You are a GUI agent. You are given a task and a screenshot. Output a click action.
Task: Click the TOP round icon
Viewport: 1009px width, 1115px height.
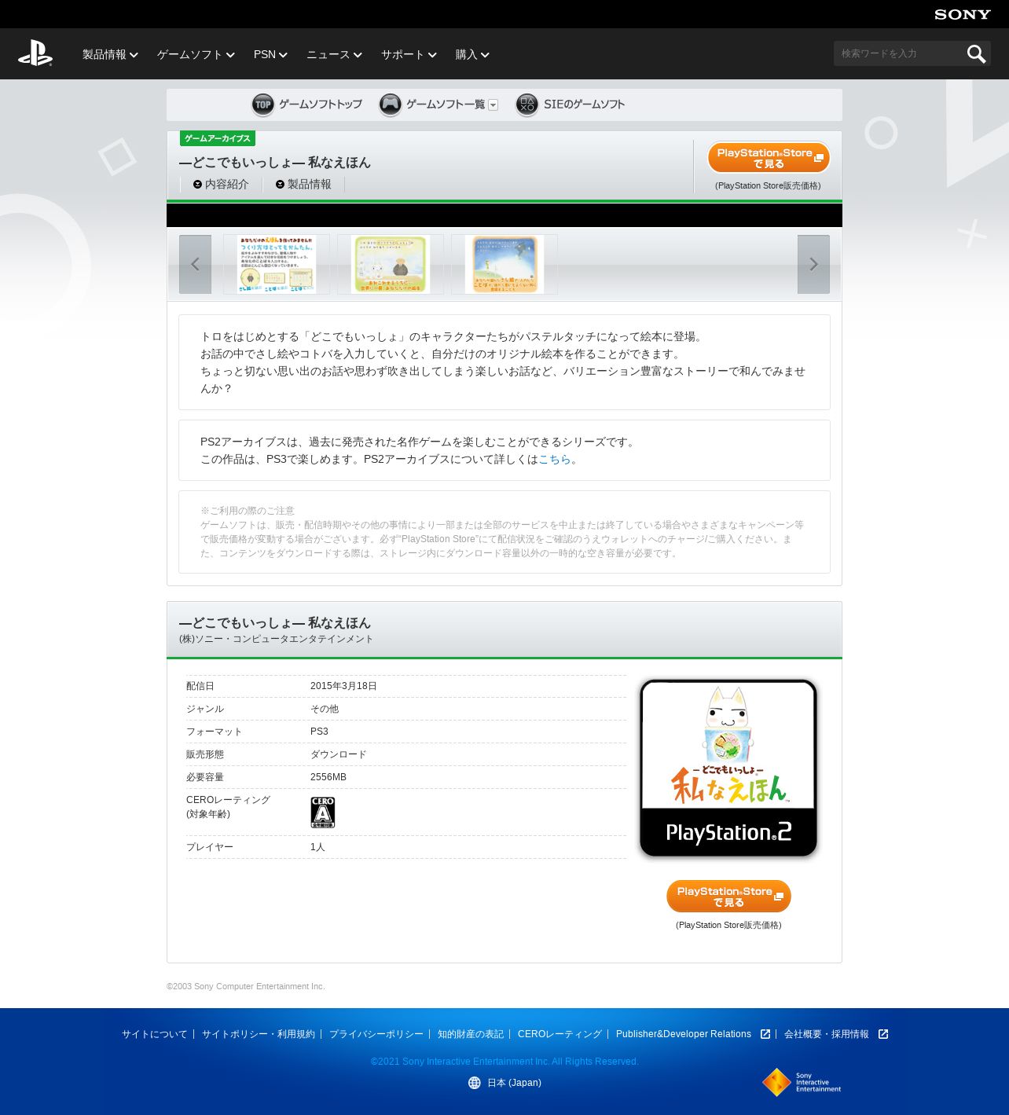click(x=263, y=105)
